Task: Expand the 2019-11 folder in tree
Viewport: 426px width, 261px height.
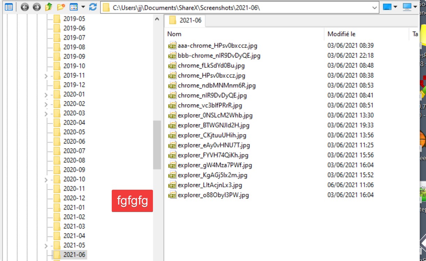Action: [x=46, y=75]
